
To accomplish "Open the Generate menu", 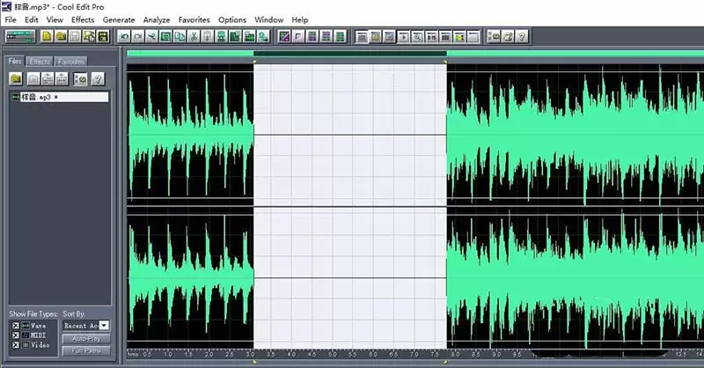I will (119, 19).
